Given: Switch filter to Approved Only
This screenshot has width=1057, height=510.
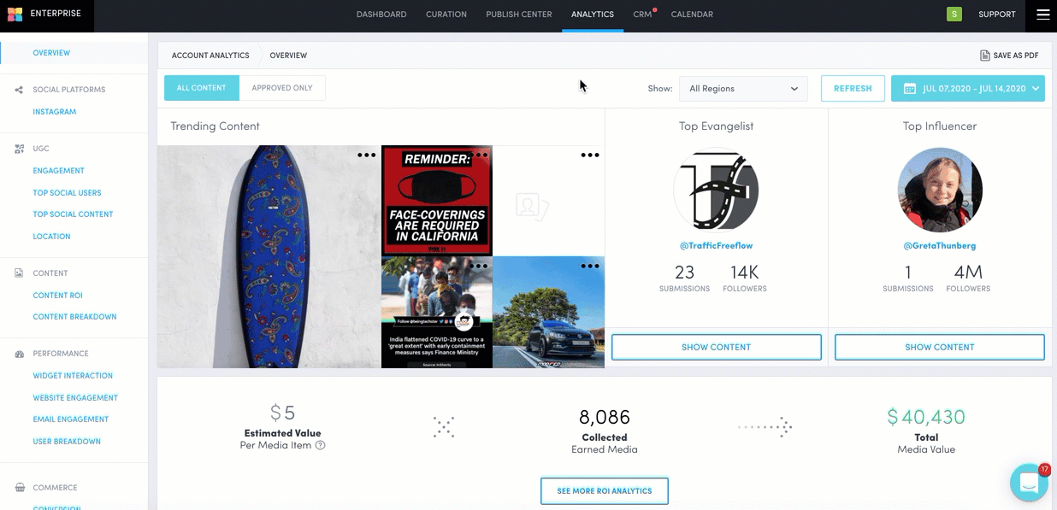Looking at the screenshot, I should click(282, 88).
